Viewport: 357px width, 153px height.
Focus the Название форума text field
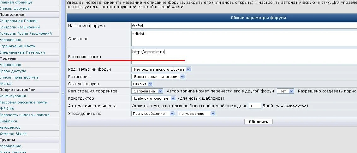click(x=244, y=26)
